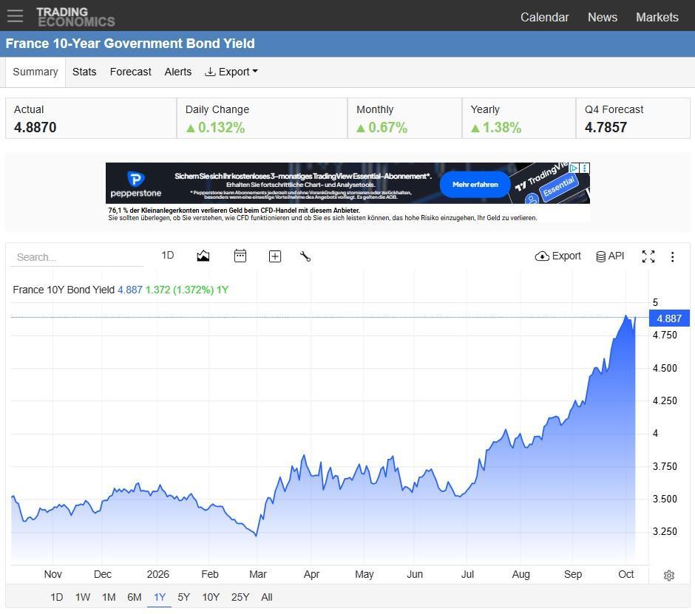This screenshot has height=614, width=695.
Task: Click the chart Search input field
Action: pyautogui.click(x=77, y=257)
